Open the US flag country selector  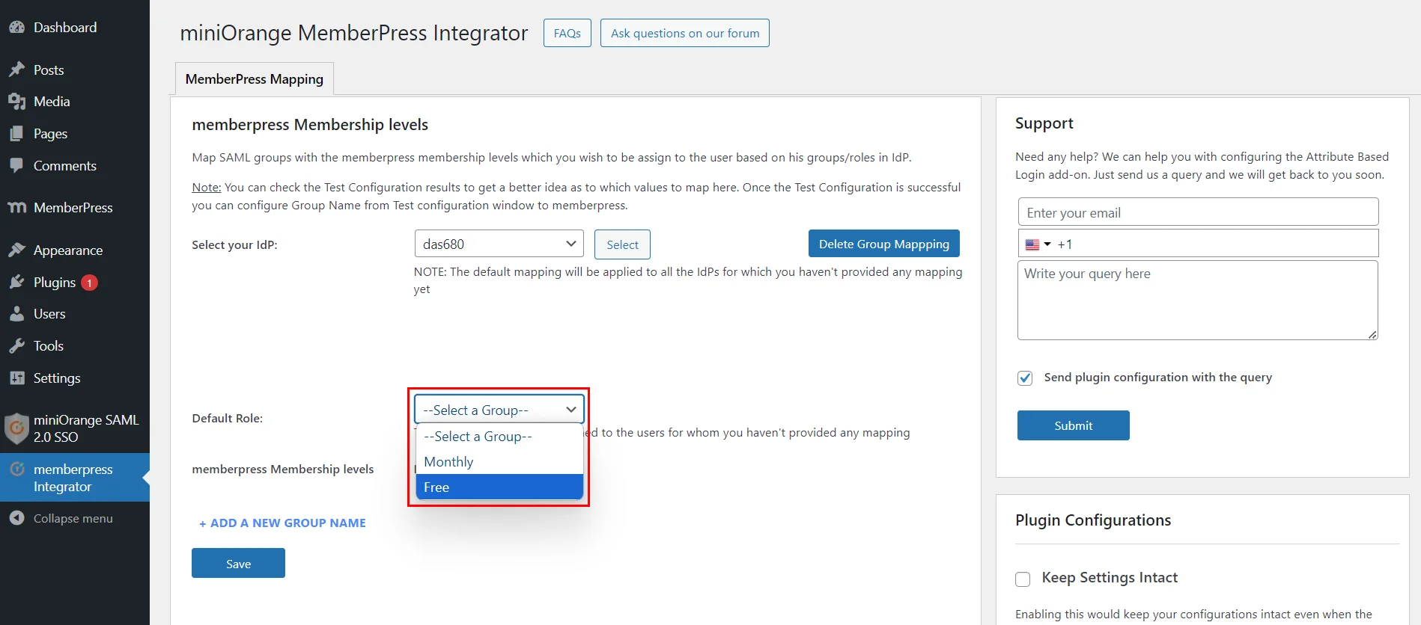click(x=1038, y=244)
